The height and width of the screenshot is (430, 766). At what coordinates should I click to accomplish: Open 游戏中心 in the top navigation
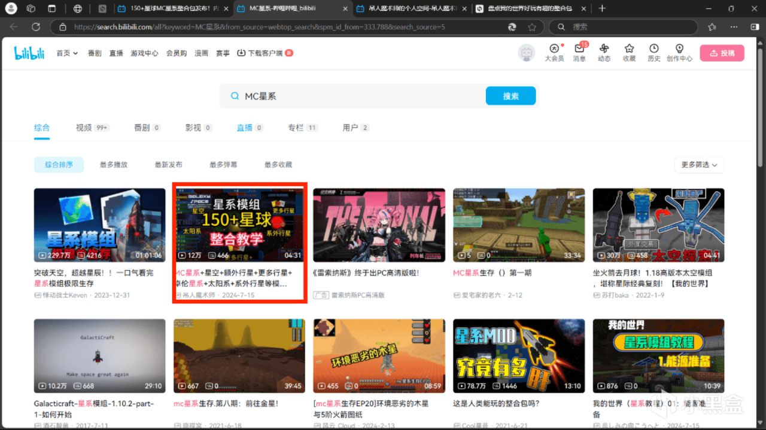point(144,53)
